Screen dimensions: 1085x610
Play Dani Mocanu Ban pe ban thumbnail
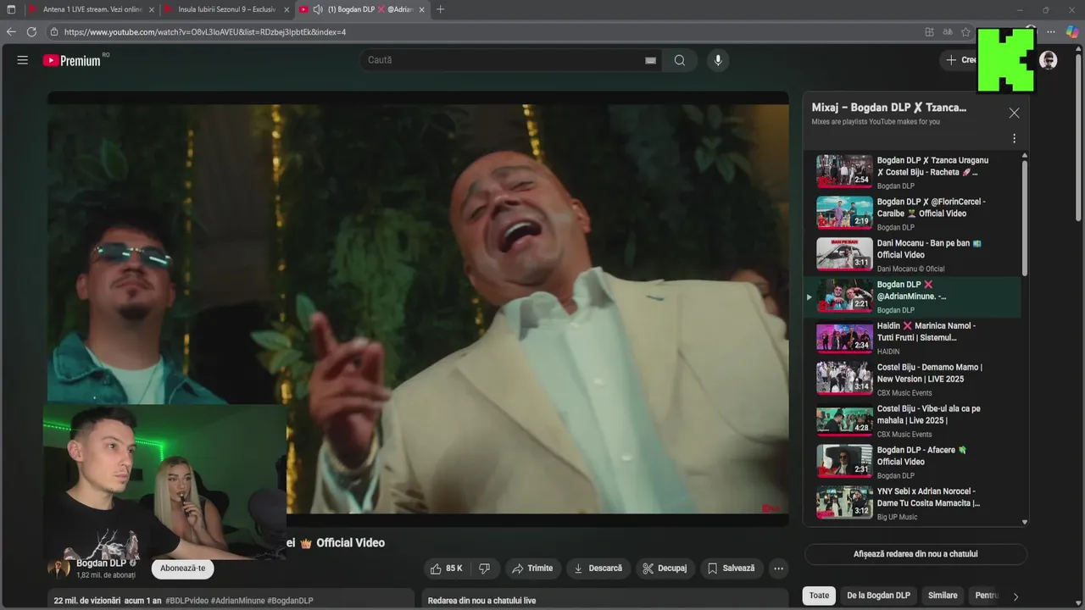pyautogui.click(x=844, y=254)
